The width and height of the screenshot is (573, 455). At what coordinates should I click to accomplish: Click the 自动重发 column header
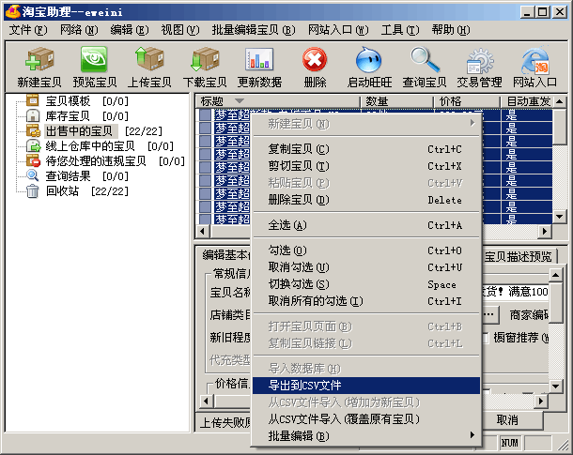[526, 101]
